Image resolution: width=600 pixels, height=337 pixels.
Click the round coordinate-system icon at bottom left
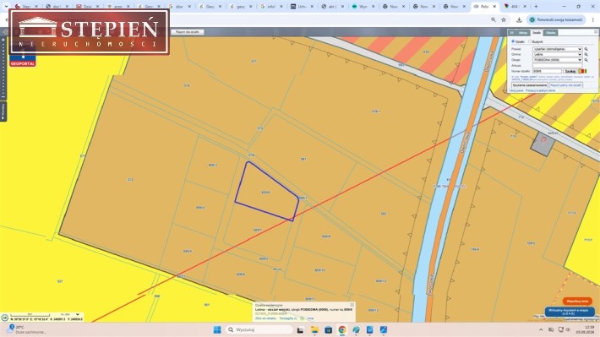point(4,318)
